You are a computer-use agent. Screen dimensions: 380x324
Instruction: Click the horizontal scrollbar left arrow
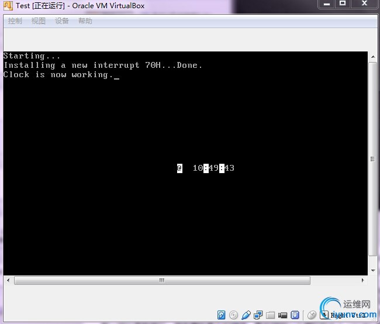pyautogui.click(x=8, y=280)
